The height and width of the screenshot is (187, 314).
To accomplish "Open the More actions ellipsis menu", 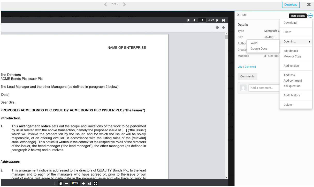I will (310, 16).
